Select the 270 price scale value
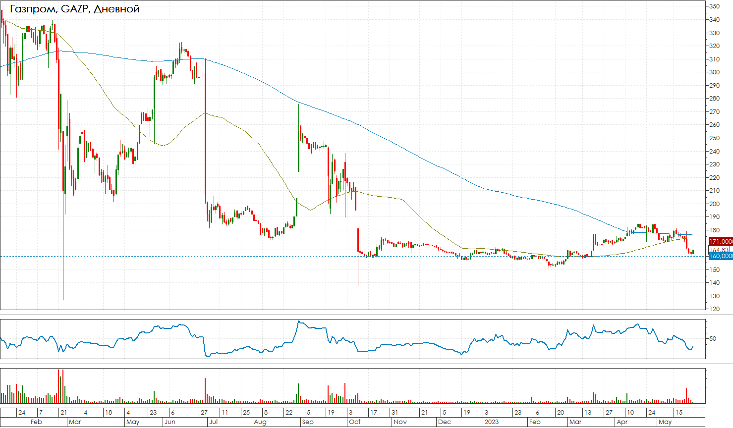 coord(715,112)
